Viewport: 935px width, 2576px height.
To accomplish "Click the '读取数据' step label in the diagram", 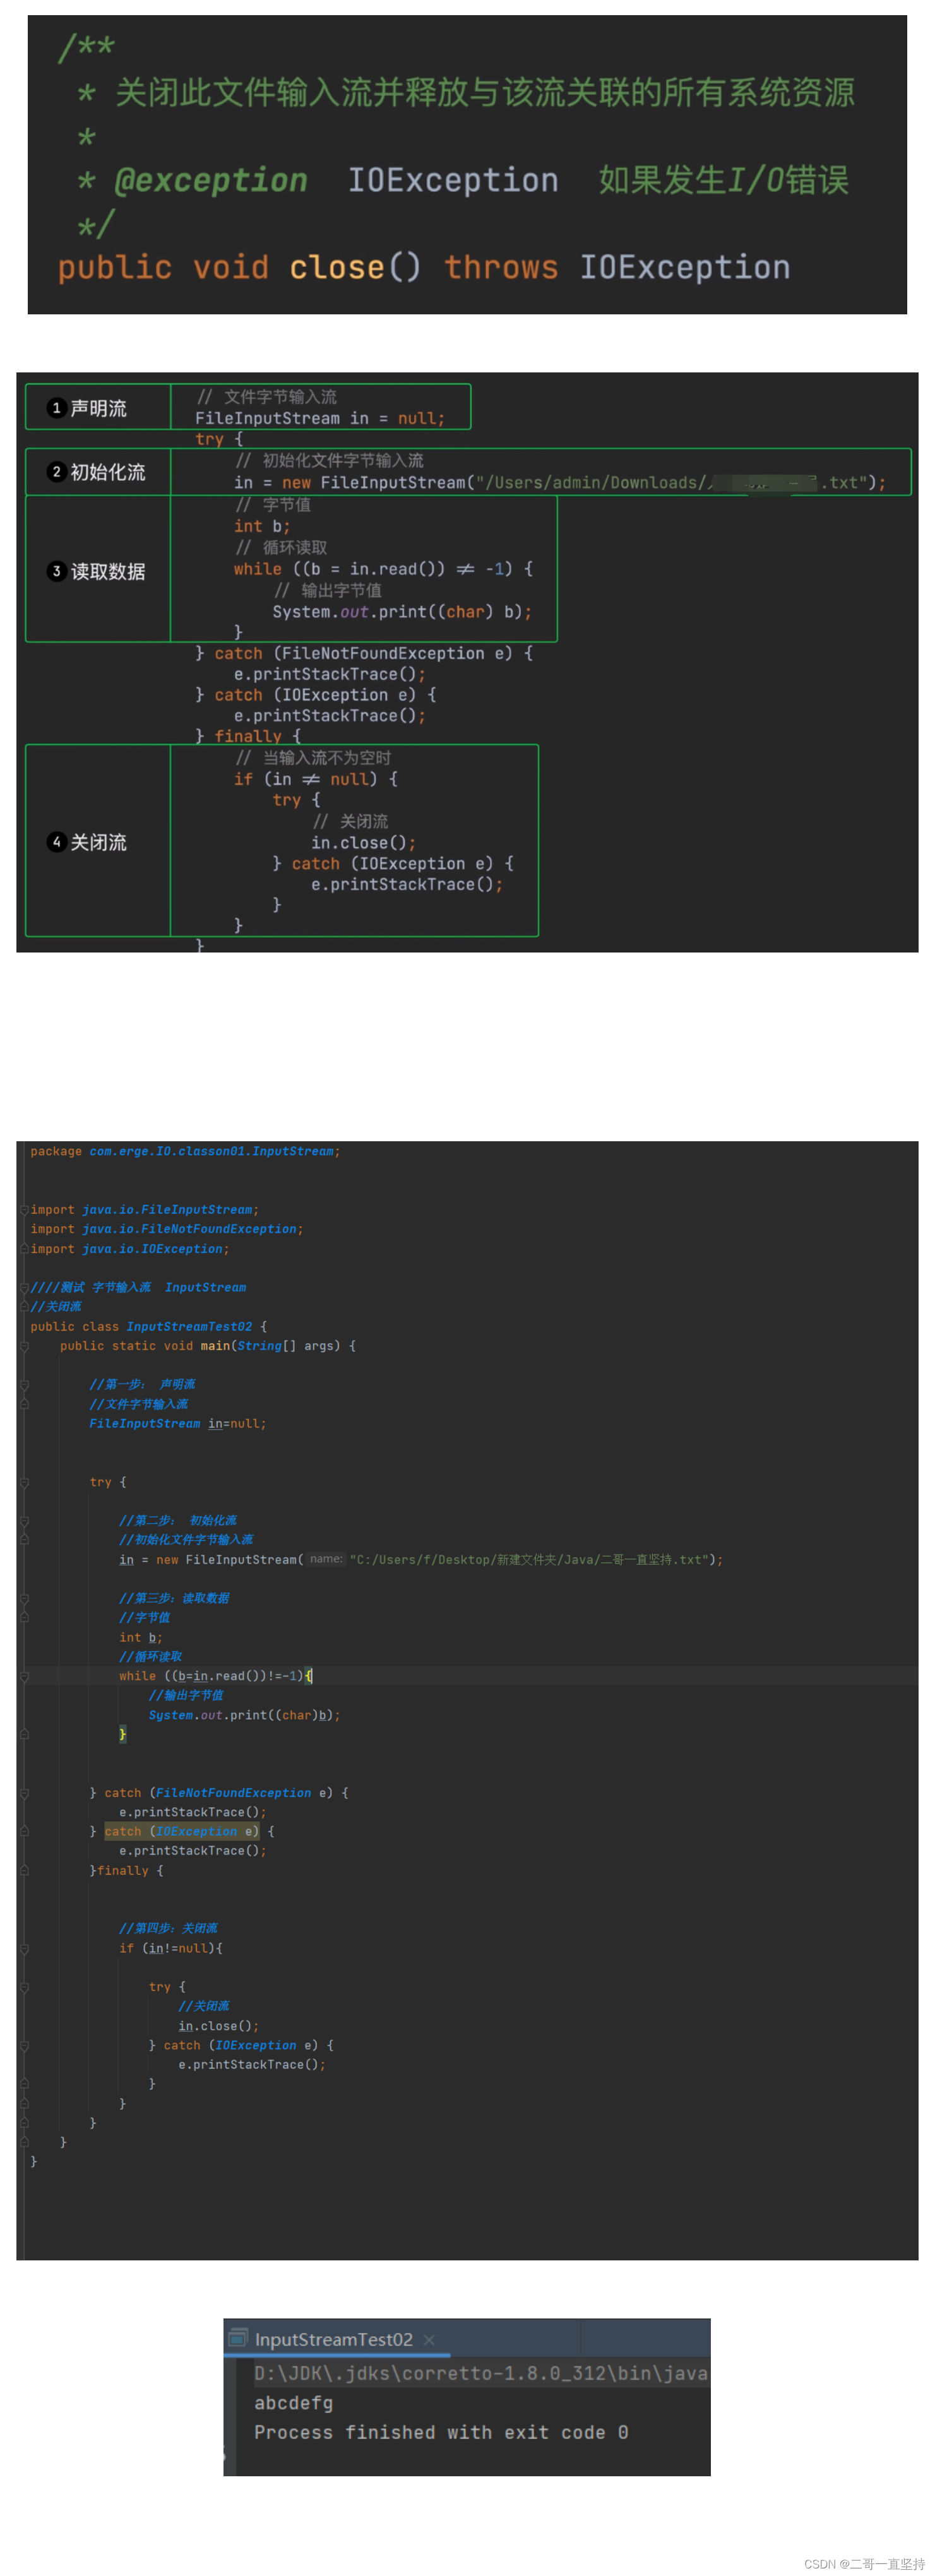I will (x=107, y=571).
